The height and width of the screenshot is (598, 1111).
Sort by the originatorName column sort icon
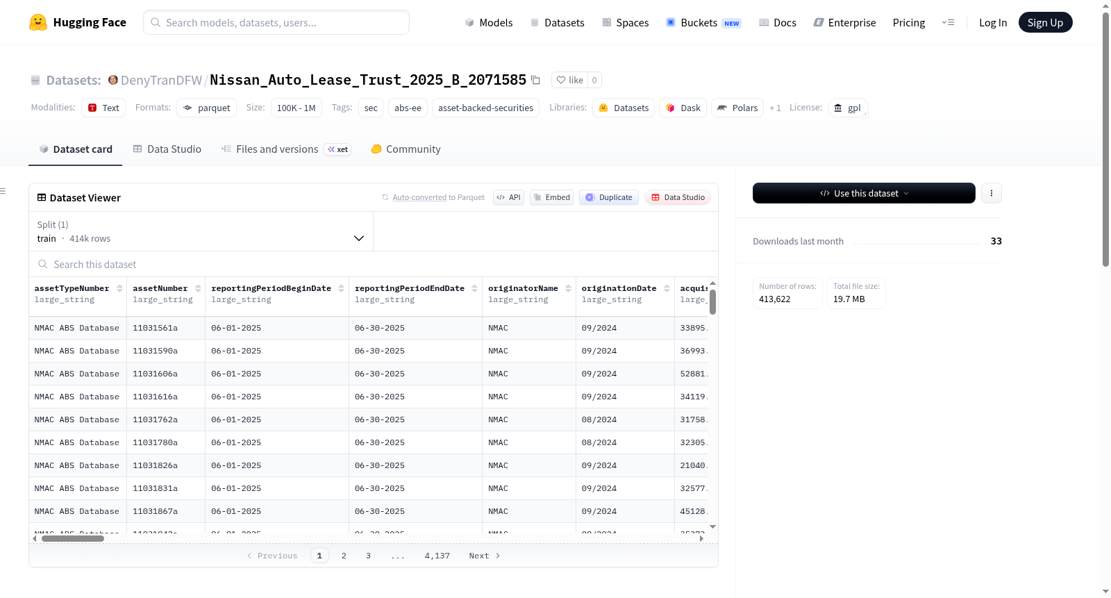568,288
